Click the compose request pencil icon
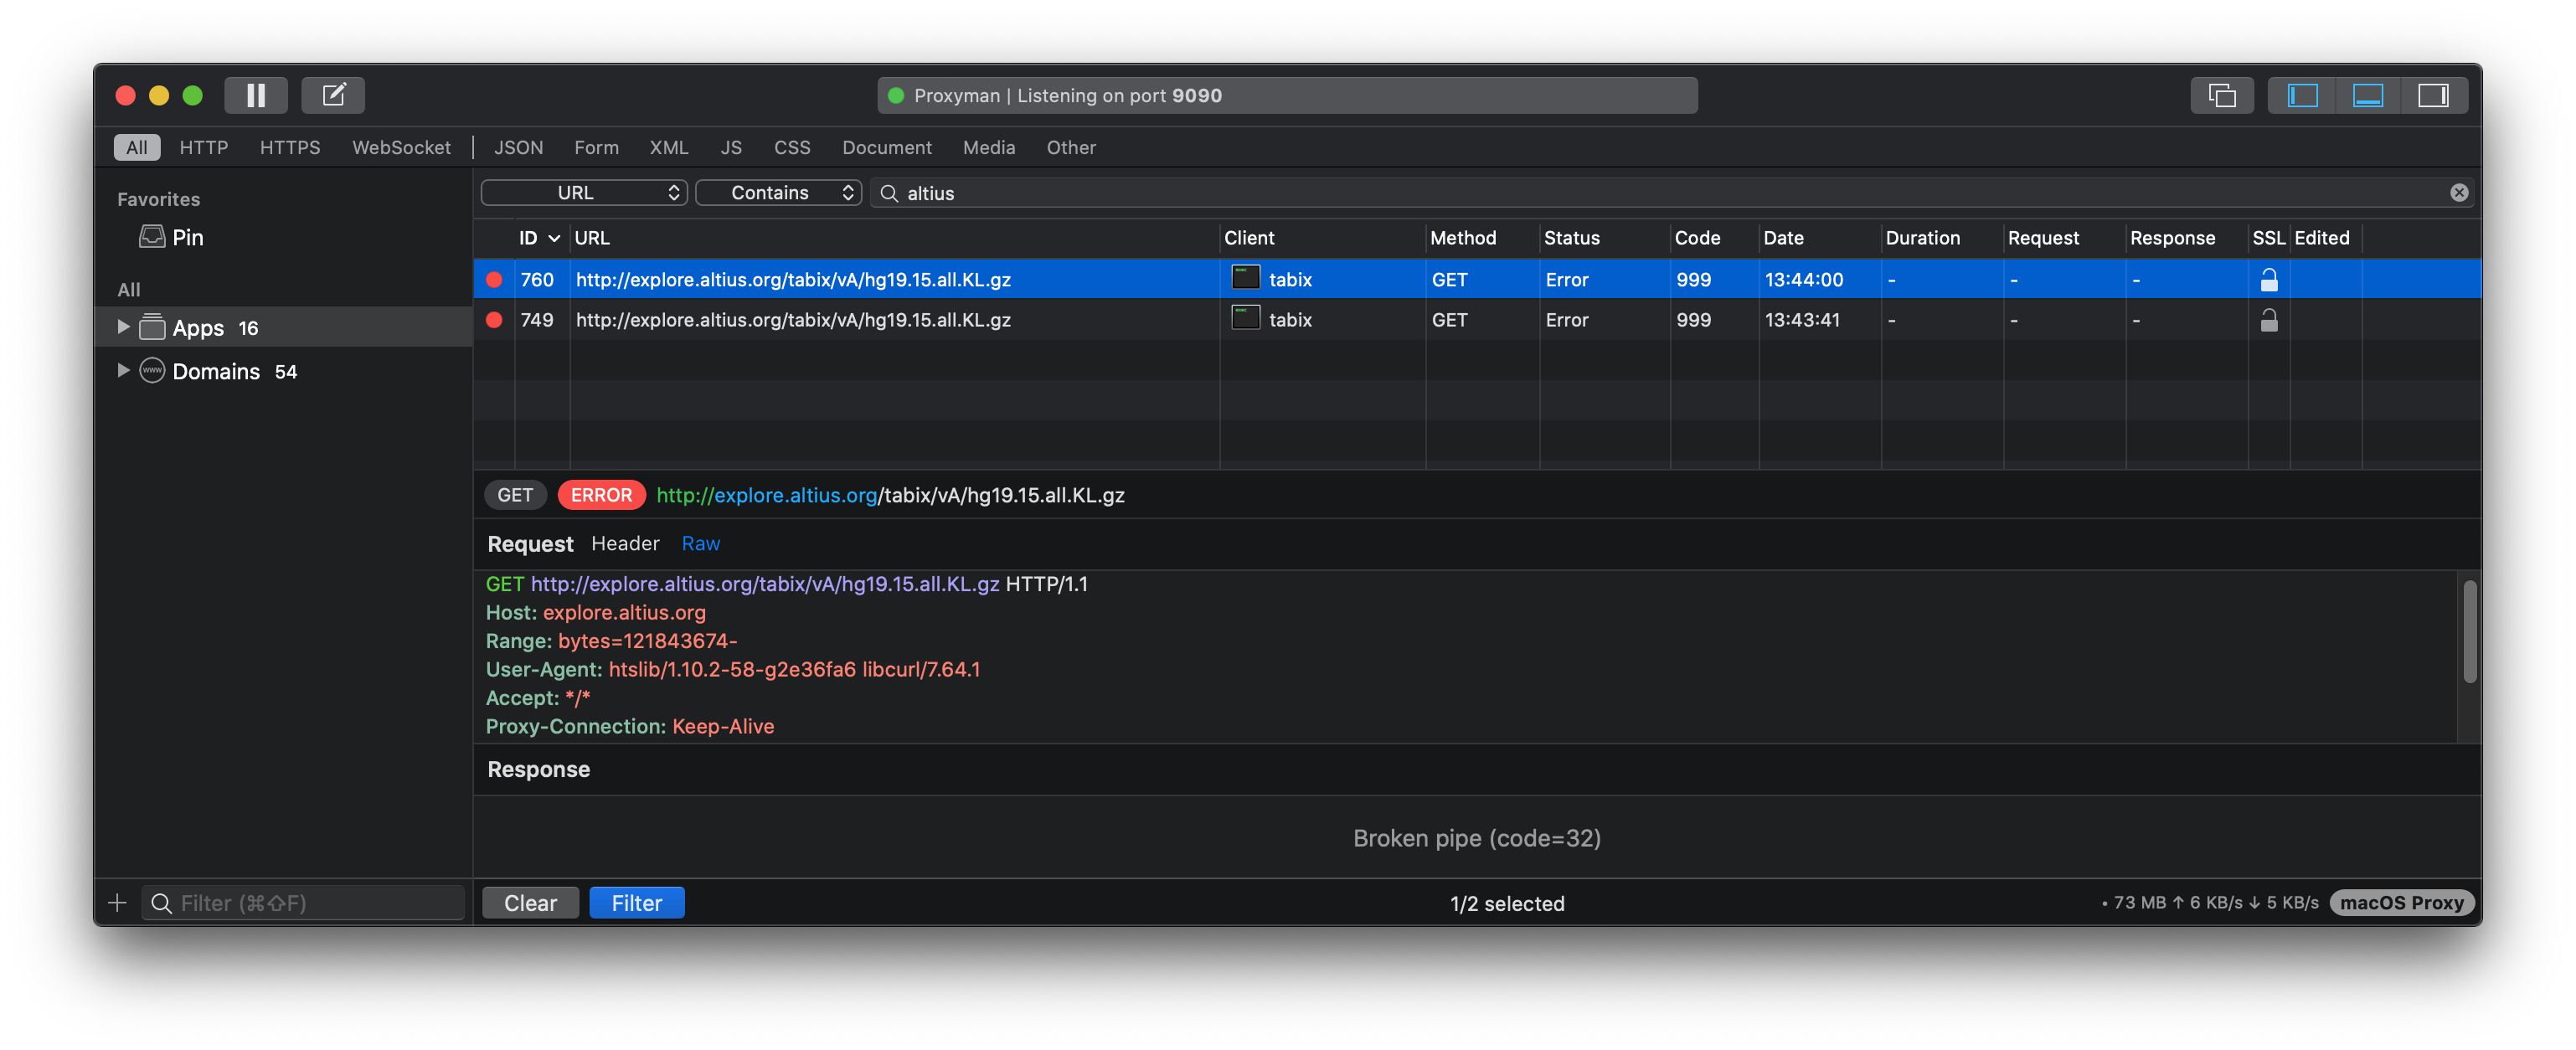2576x1050 pixels. pos(333,95)
